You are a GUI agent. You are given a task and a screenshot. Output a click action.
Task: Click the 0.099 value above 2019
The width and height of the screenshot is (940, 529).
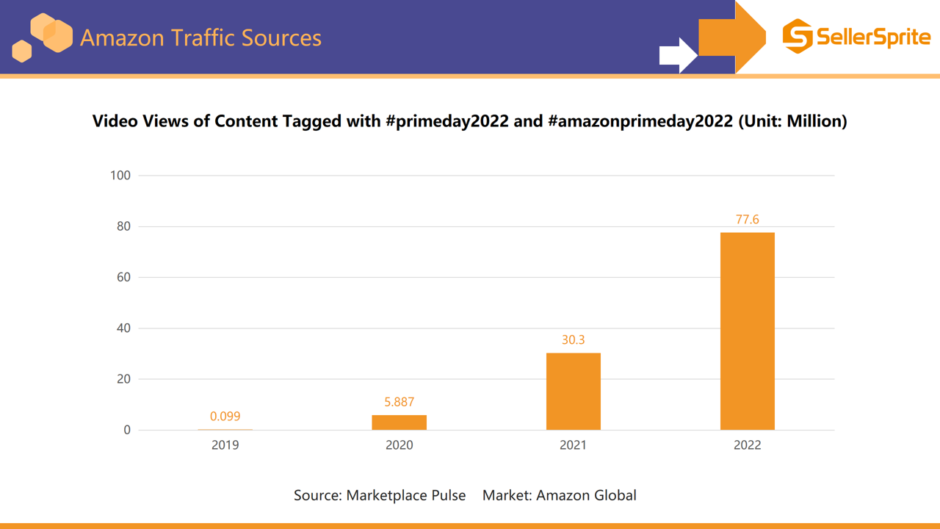(x=225, y=416)
